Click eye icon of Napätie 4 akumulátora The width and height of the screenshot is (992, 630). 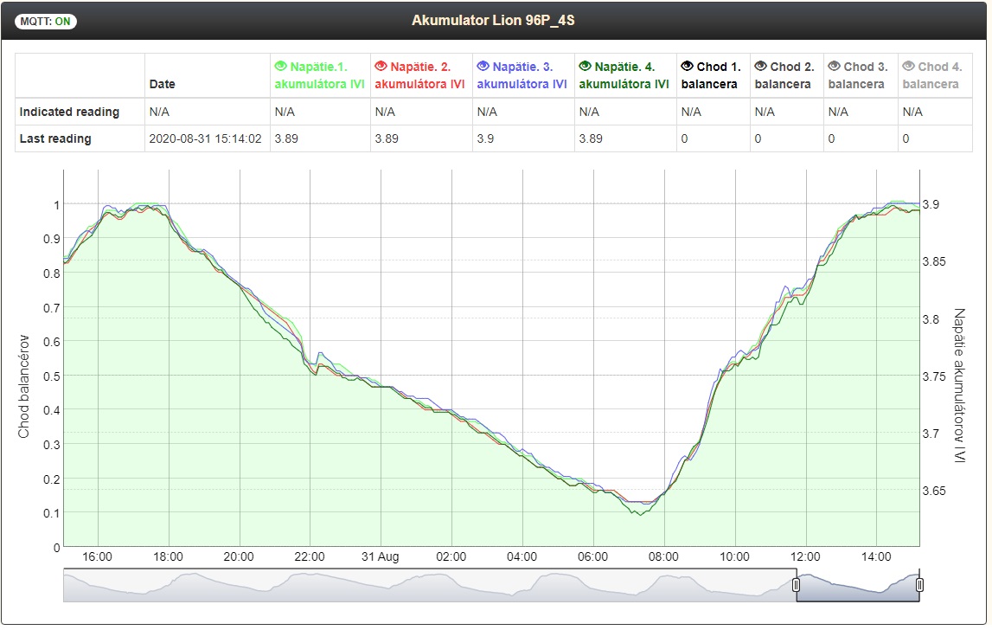tap(585, 67)
